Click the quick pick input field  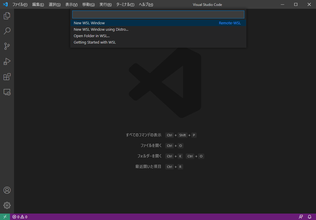click(x=158, y=15)
